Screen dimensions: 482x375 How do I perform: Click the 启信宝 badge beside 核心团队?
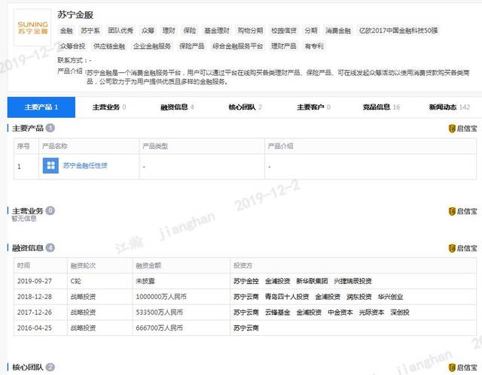[x=462, y=367]
